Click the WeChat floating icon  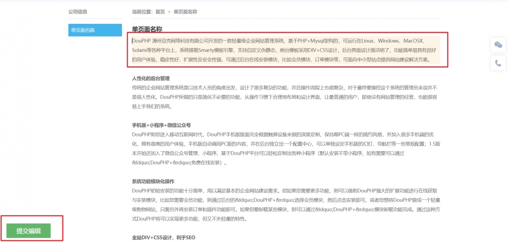pyautogui.click(x=498, y=45)
